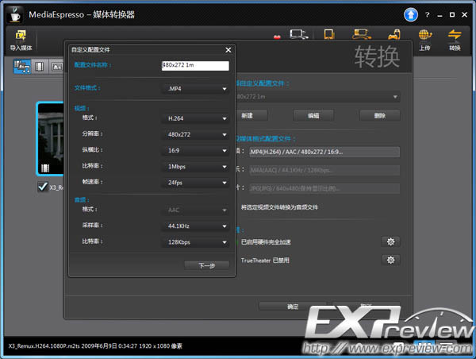Select the game console device icon
This screenshot has height=359, width=476.
(x=392, y=36)
